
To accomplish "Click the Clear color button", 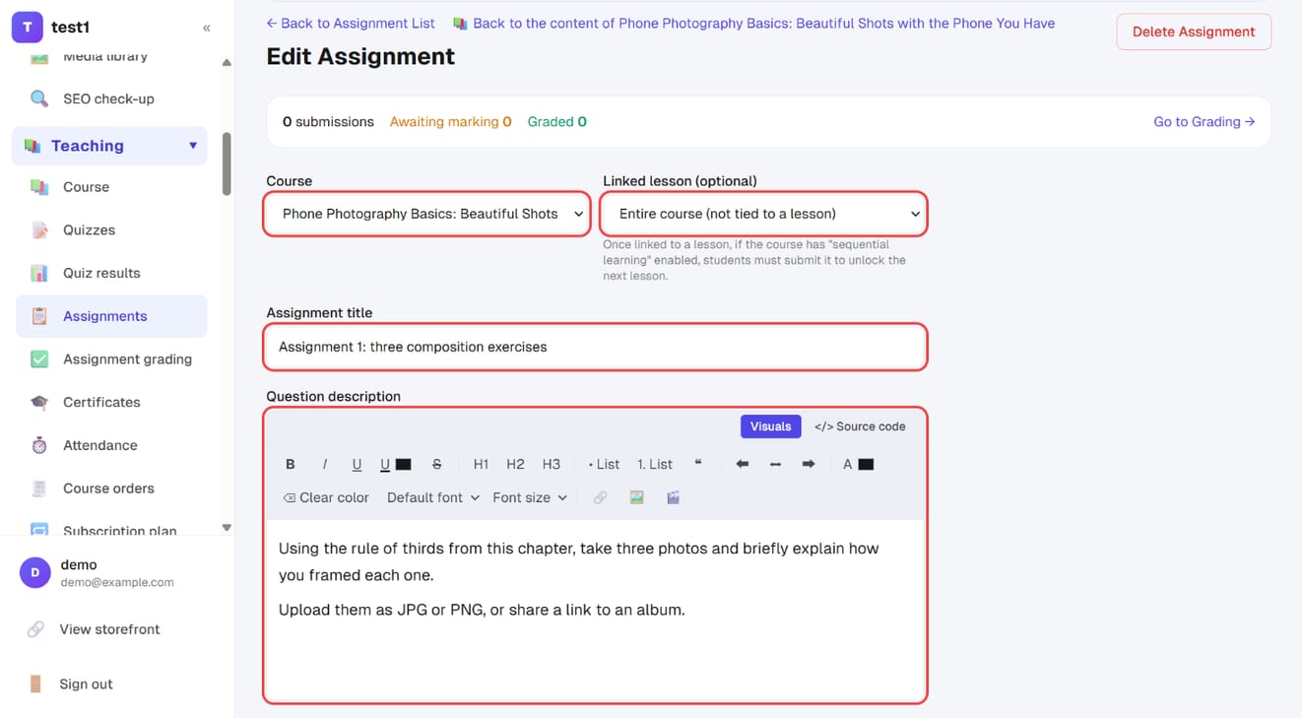I will click(326, 497).
